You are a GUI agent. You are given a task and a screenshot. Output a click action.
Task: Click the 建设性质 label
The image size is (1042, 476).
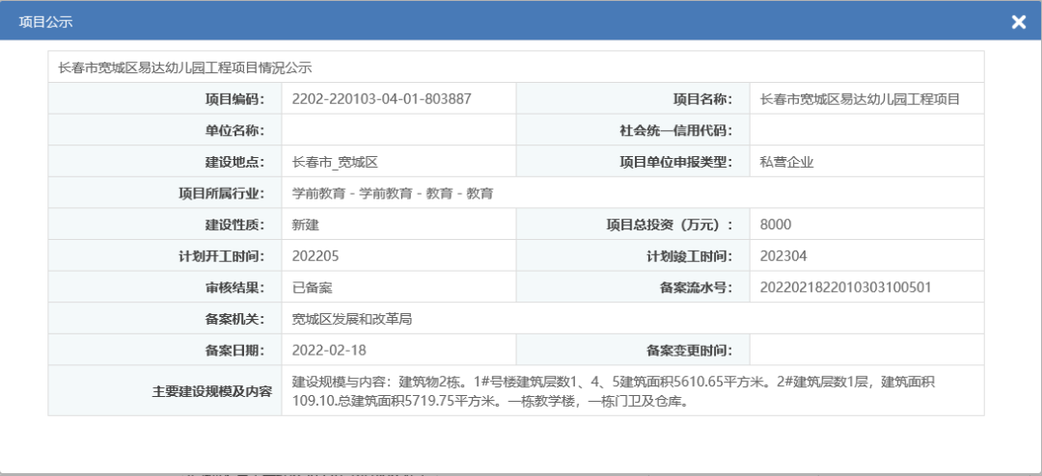point(233,225)
